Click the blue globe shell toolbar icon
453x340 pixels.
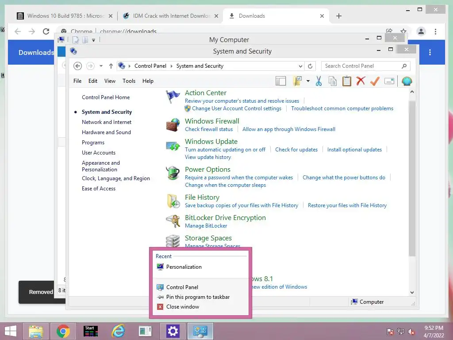click(407, 81)
